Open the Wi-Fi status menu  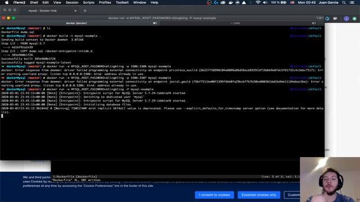point(258,2)
